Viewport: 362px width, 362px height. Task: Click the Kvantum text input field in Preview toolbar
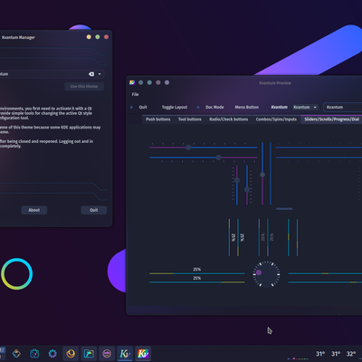click(343, 107)
